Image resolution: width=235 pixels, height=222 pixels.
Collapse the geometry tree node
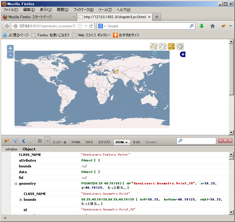[x=16, y=183]
